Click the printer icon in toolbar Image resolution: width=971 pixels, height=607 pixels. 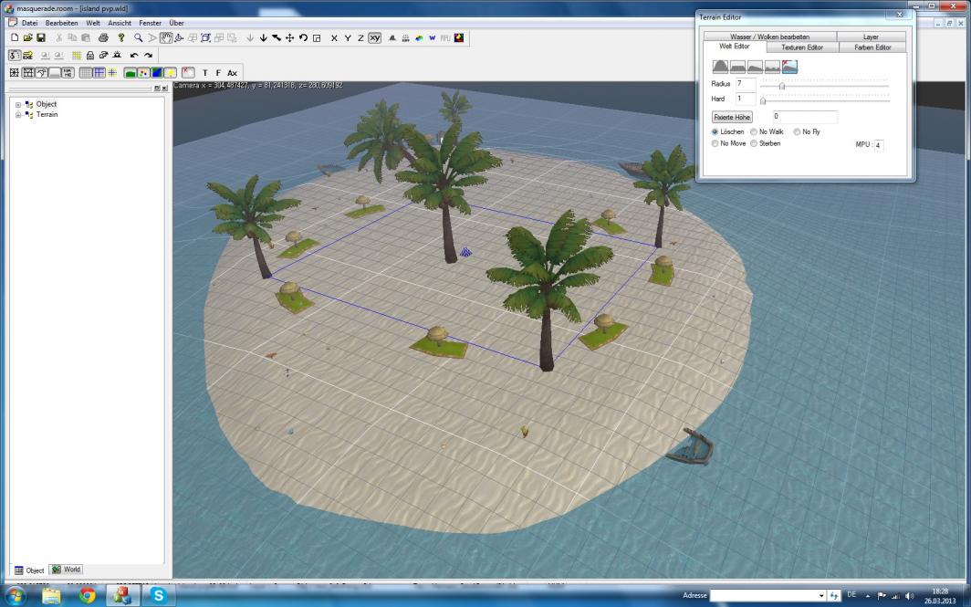[x=103, y=38]
